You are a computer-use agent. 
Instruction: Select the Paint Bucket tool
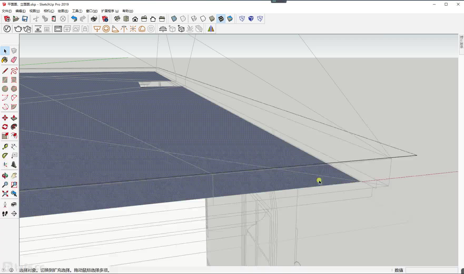tap(5, 60)
